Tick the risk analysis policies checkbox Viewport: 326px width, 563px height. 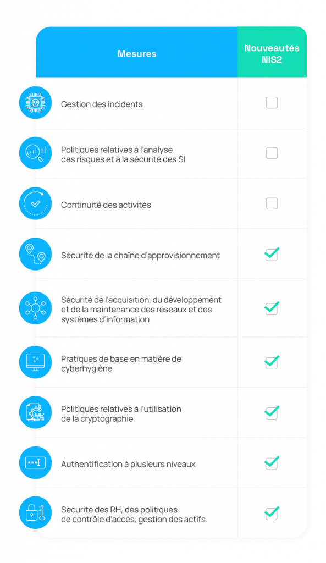tap(272, 153)
